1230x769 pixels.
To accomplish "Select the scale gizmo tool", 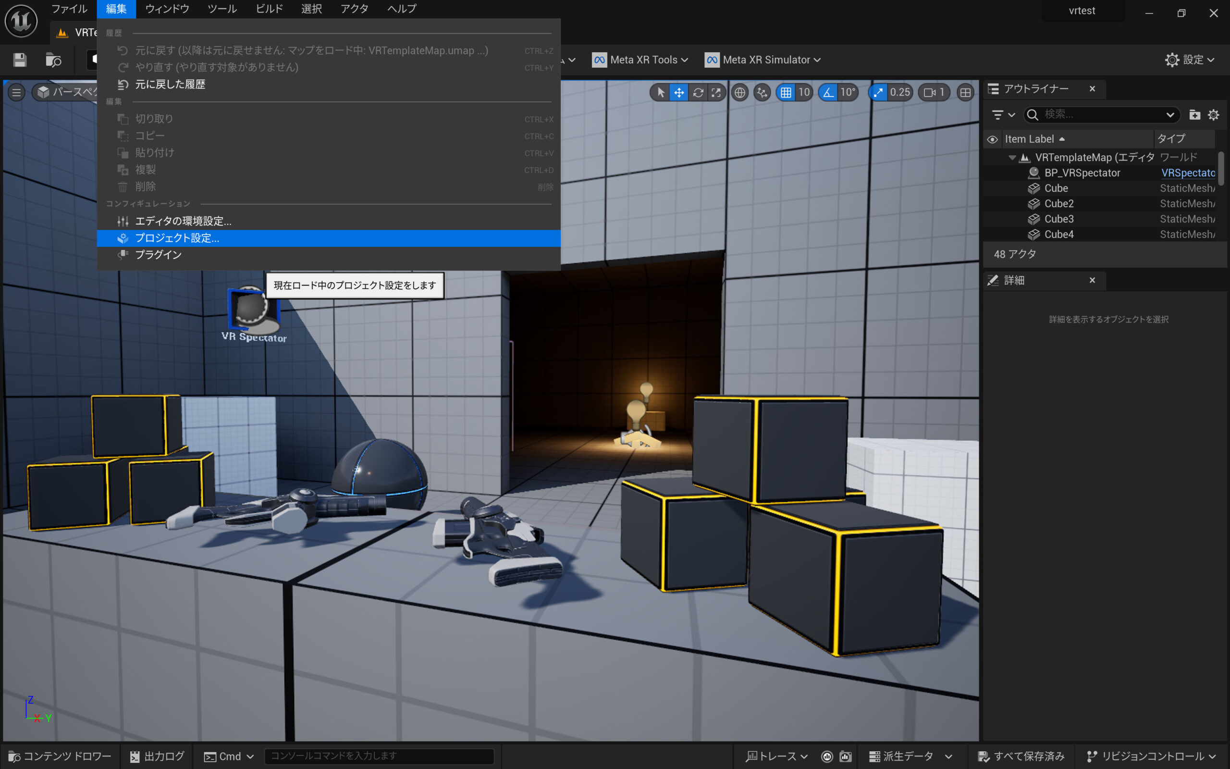I will coord(716,93).
